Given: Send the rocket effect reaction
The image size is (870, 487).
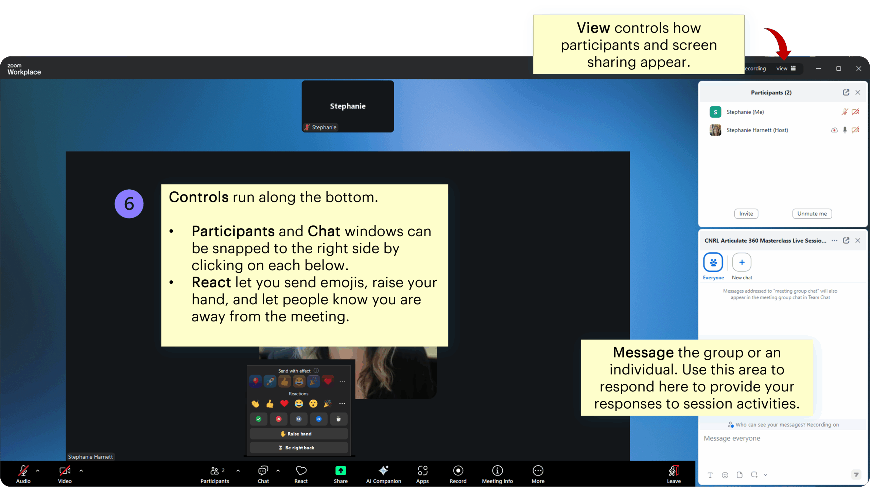Looking at the screenshot, I should click(x=270, y=381).
